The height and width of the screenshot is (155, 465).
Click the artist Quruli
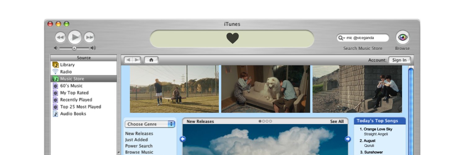click(x=369, y=146)
